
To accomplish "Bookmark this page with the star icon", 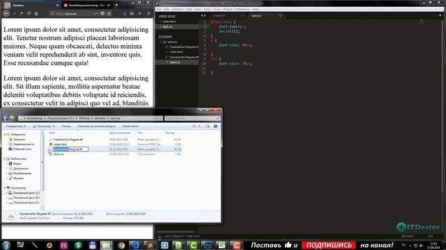I will tap(109, 13).
